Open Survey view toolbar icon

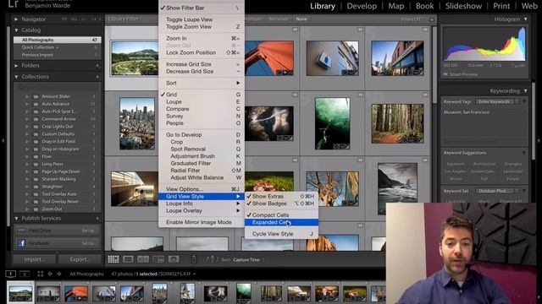[x=158, y=259]
